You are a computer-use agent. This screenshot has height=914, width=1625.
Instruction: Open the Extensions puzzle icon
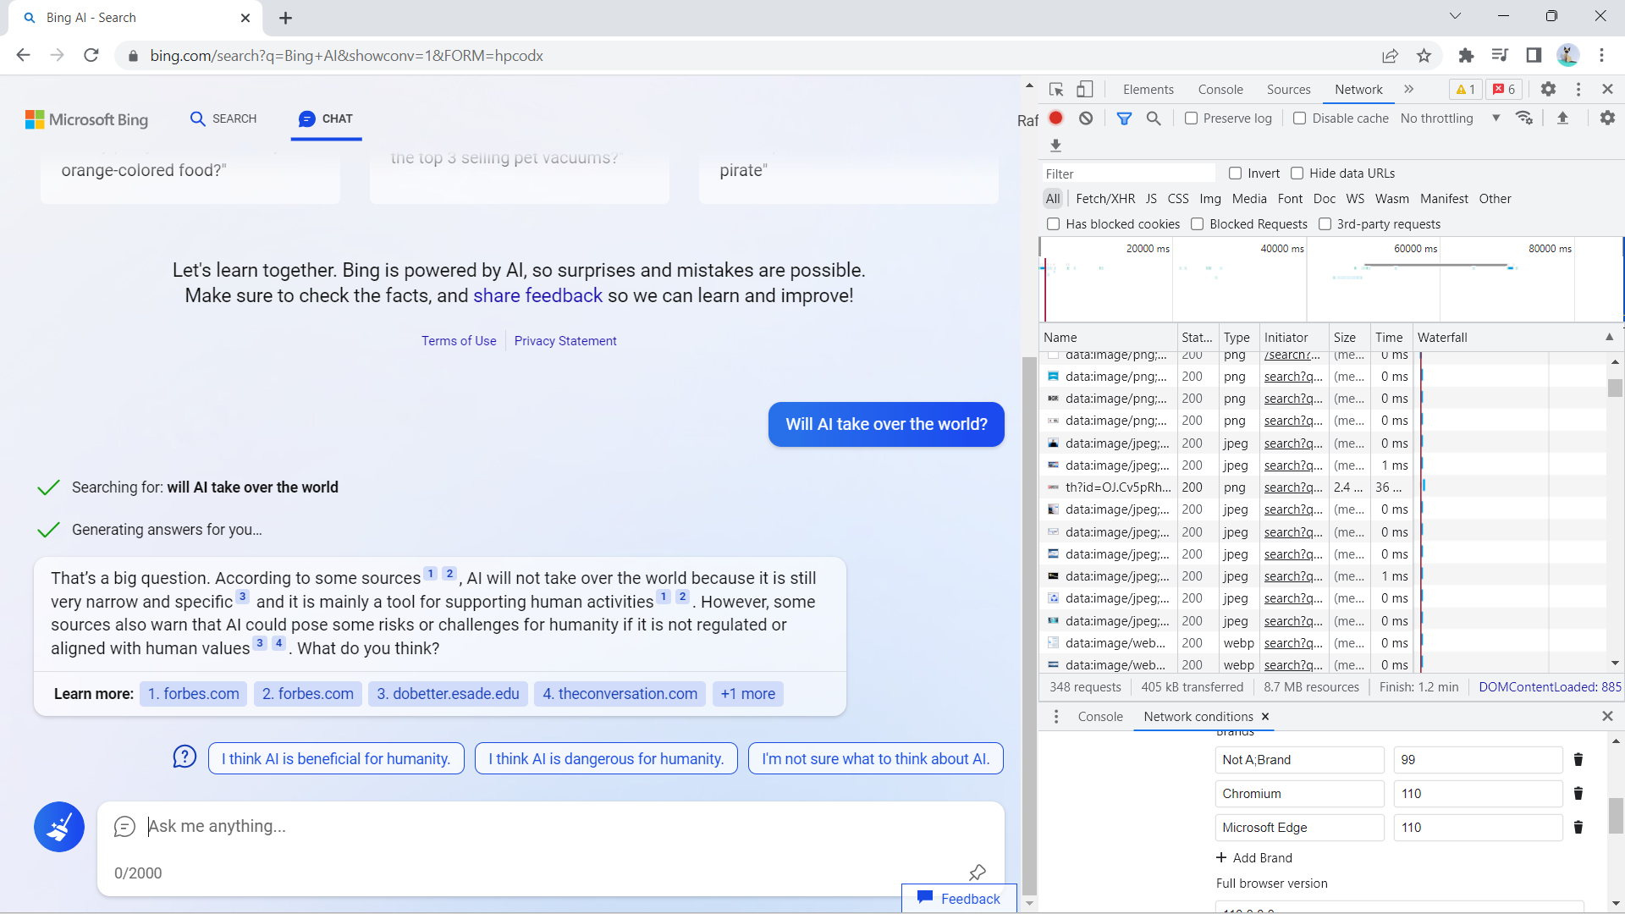[1466, 56]
